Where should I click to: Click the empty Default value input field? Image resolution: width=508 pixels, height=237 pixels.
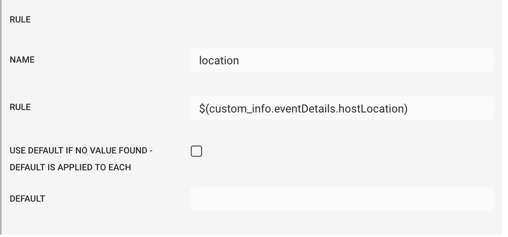click(342, 199)
